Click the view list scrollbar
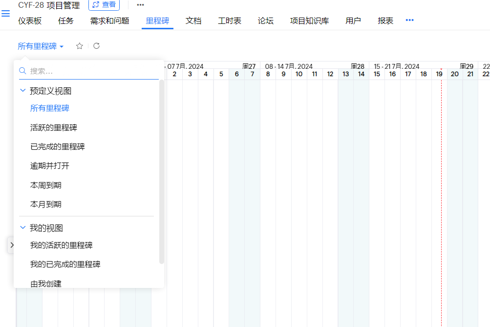490x327 pixels. click(162, 172)
